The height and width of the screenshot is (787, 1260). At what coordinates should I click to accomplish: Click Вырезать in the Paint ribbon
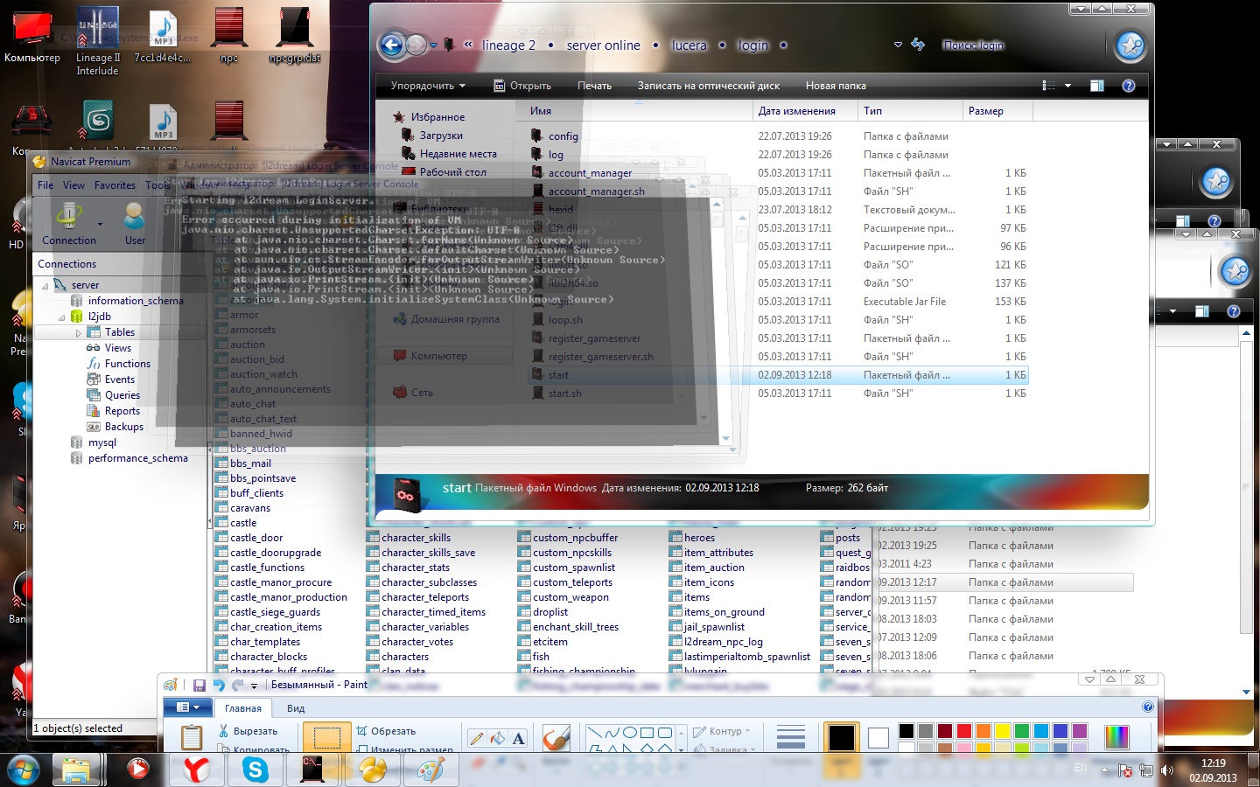point(248,731)
